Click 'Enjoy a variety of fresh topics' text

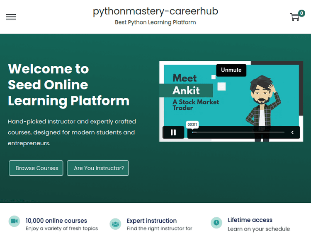62,228
